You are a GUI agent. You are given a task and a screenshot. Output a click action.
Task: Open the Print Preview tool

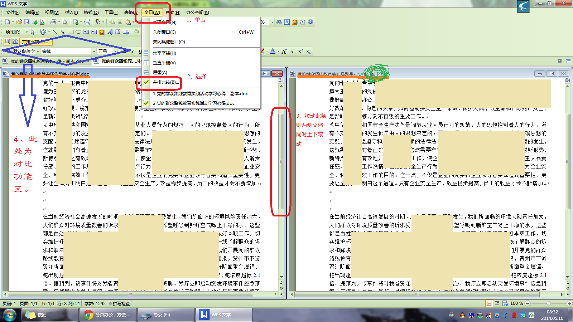point(65,22)
